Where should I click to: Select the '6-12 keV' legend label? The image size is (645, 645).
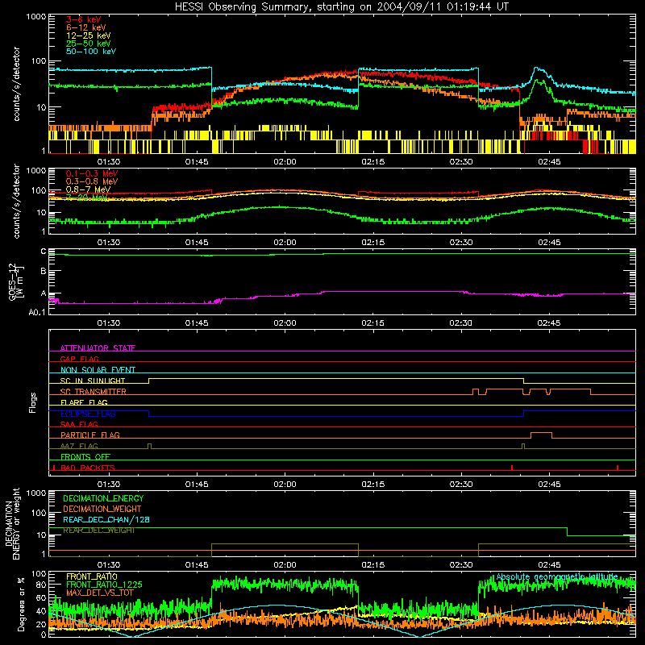[x=86, y=27]
